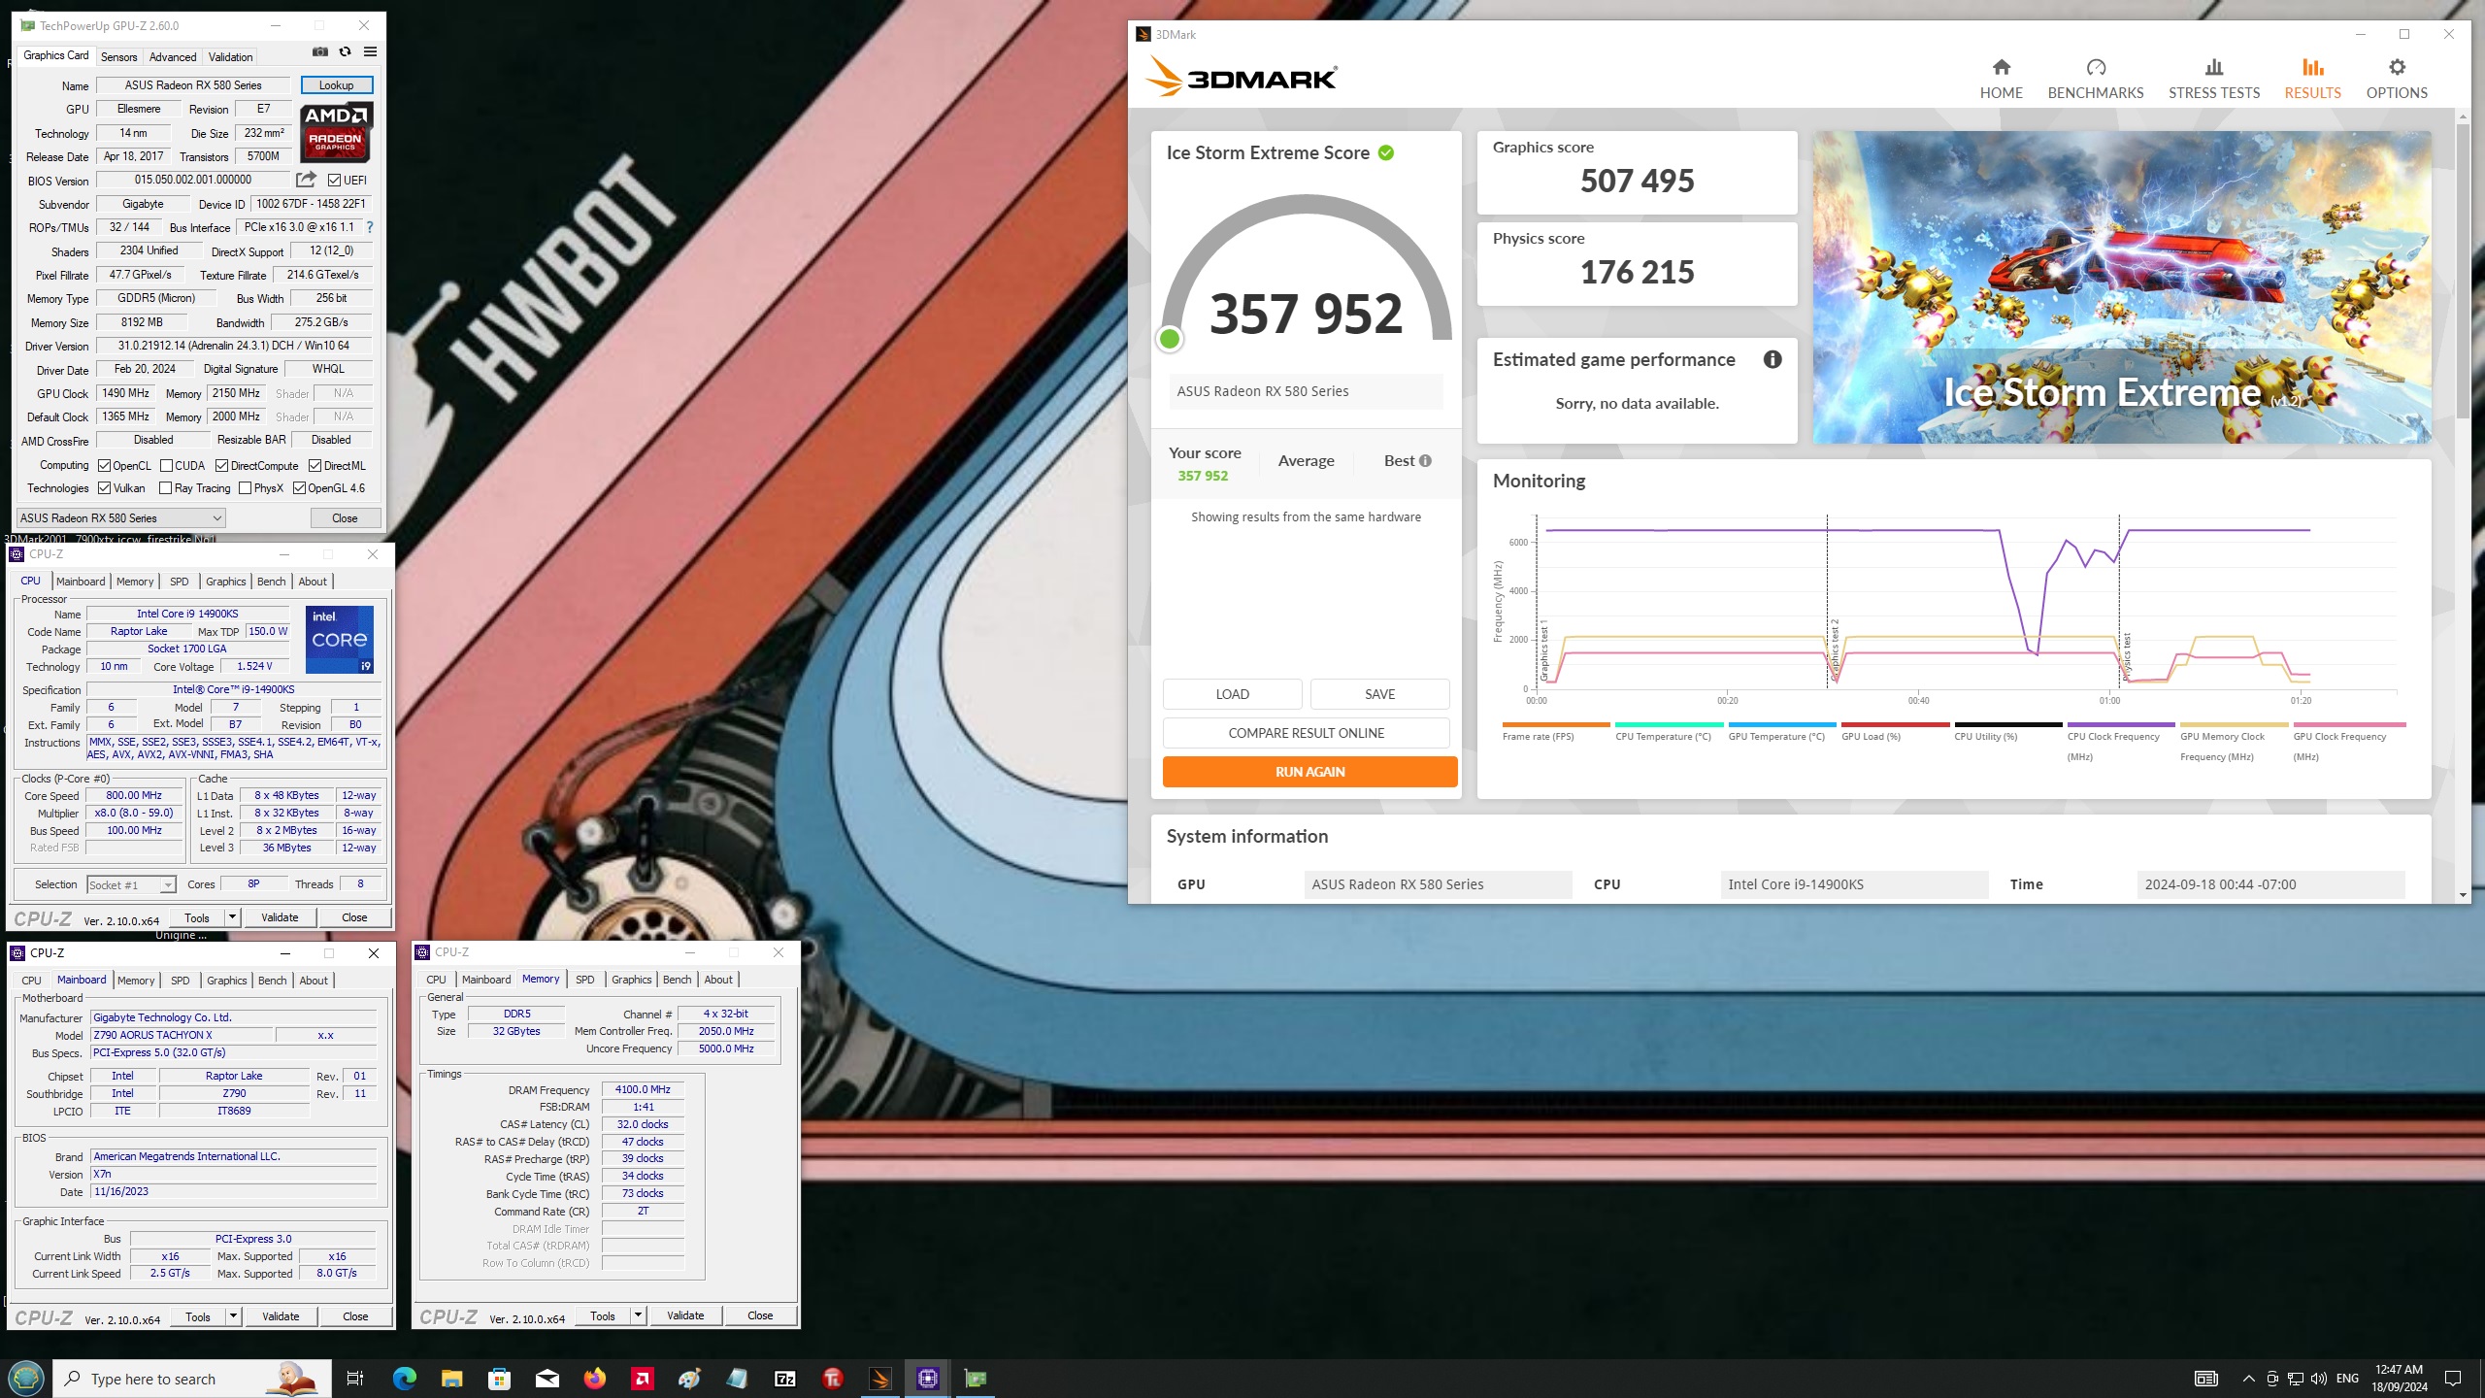Viewport: 2485px width, 1398px height.
Task: Click SAVE in 3DMark results
Action: tap(1379, 694)
